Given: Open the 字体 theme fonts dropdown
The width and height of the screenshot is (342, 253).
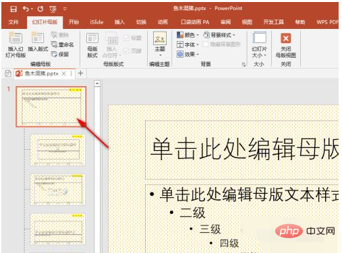Looking at the screenshot, I should click(x=188, y=44).
